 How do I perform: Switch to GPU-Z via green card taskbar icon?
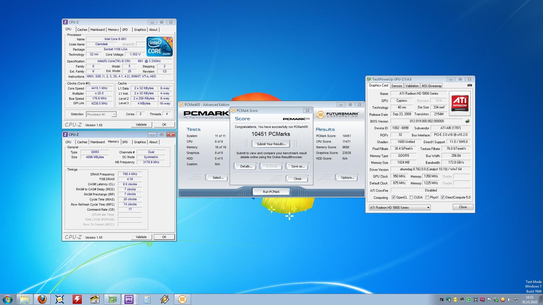click(x=112, y=299)
